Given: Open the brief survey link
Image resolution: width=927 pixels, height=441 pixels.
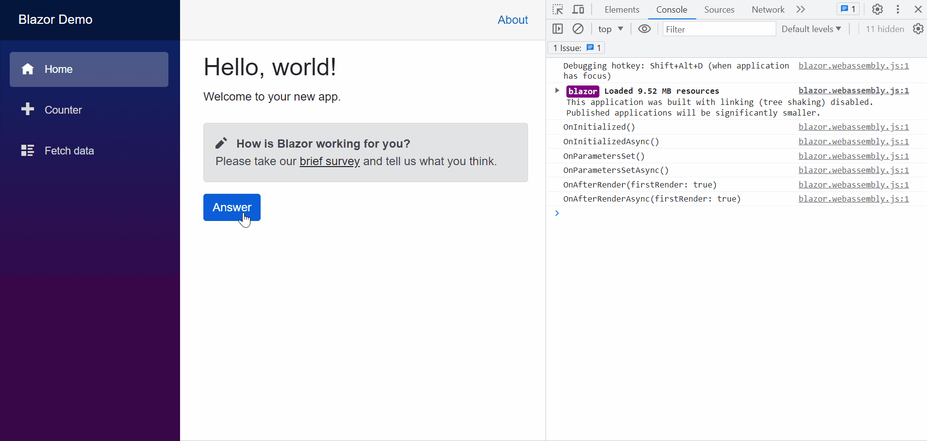Looking at the screenshot, I should tap(330, 161).
